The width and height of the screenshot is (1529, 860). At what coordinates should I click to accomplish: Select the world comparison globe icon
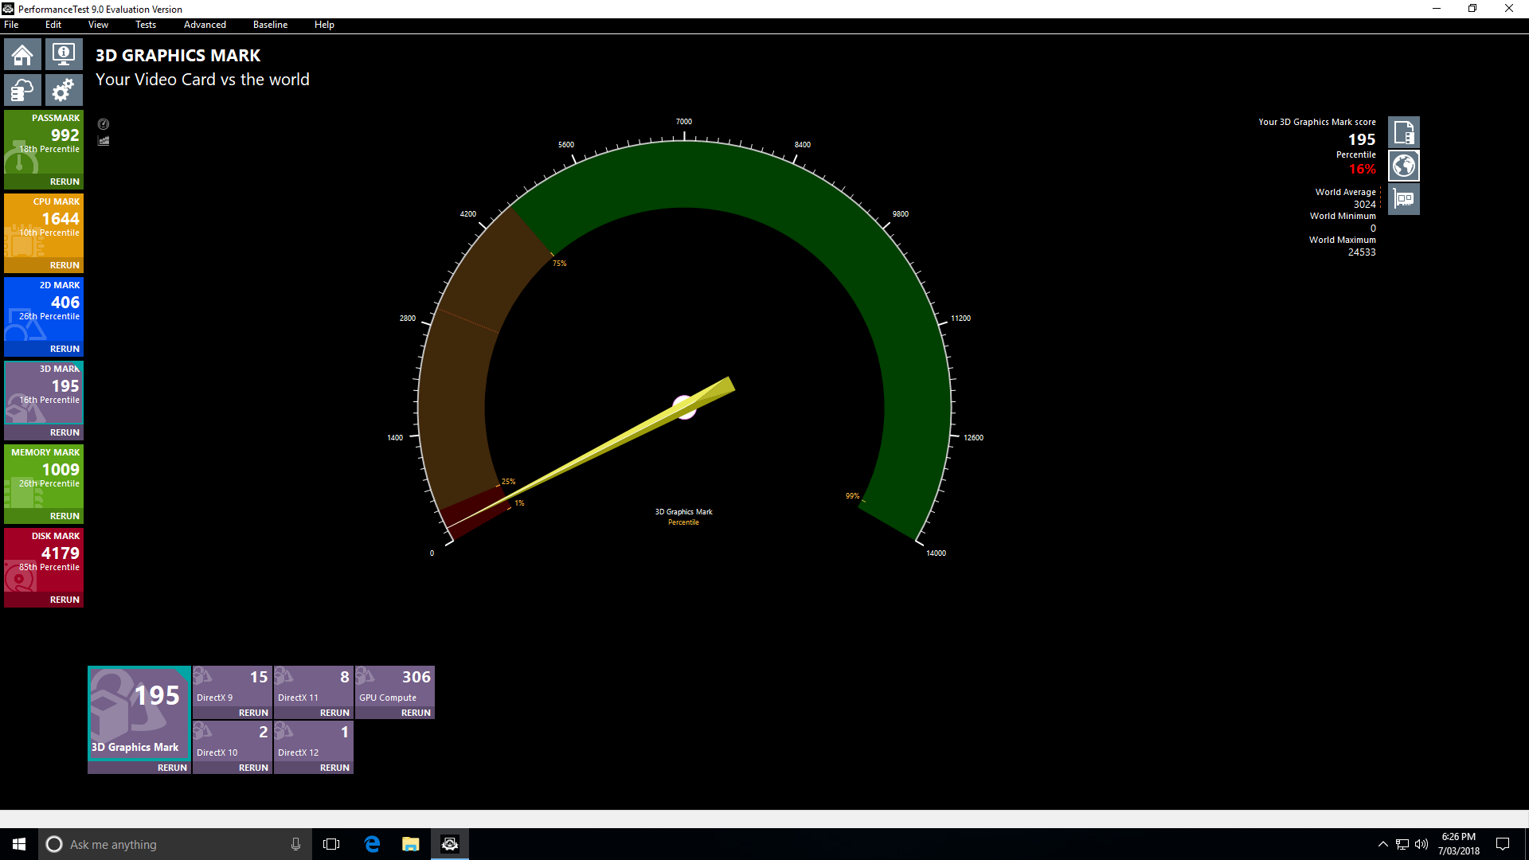[1404, 166]
